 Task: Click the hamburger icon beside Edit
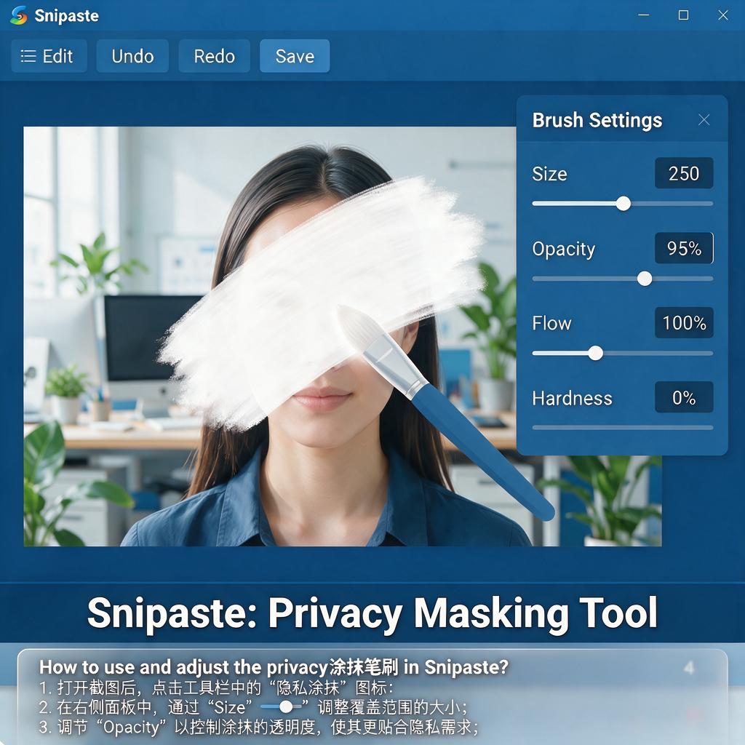[x=28, y=56]
